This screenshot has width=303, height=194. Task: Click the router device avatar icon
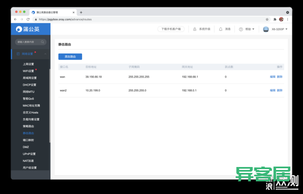[266, 29]
